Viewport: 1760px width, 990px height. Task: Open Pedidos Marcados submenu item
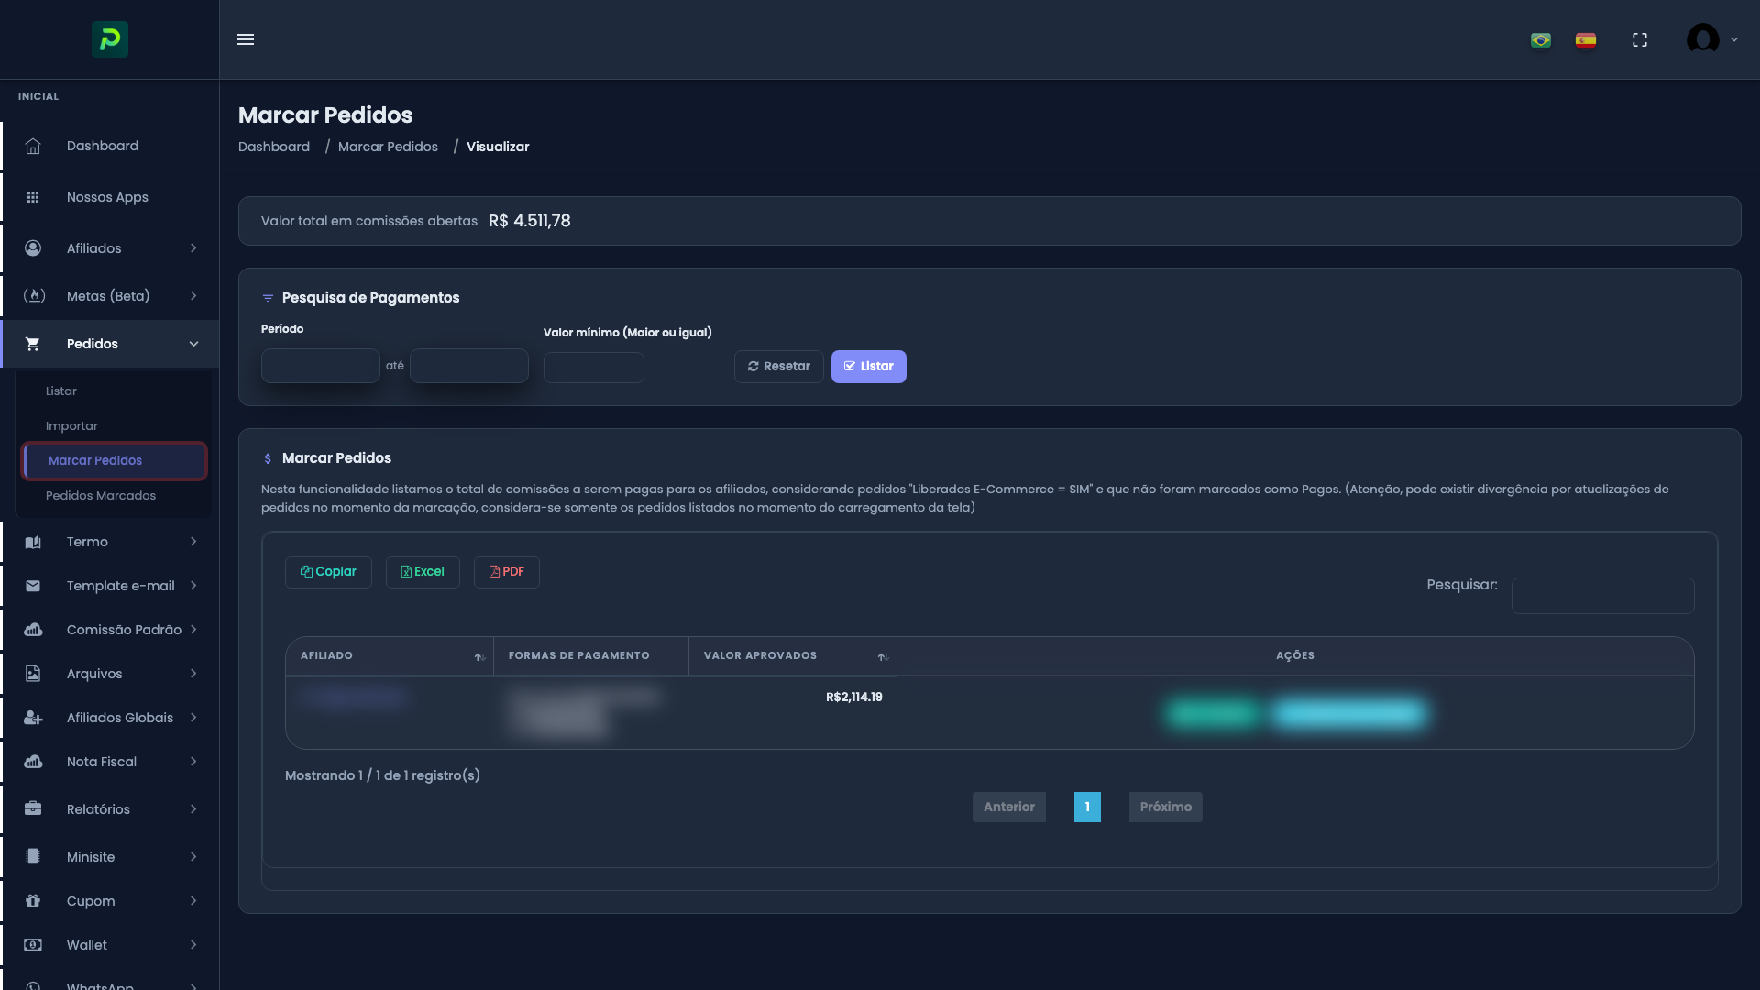(x=101, y=496)
